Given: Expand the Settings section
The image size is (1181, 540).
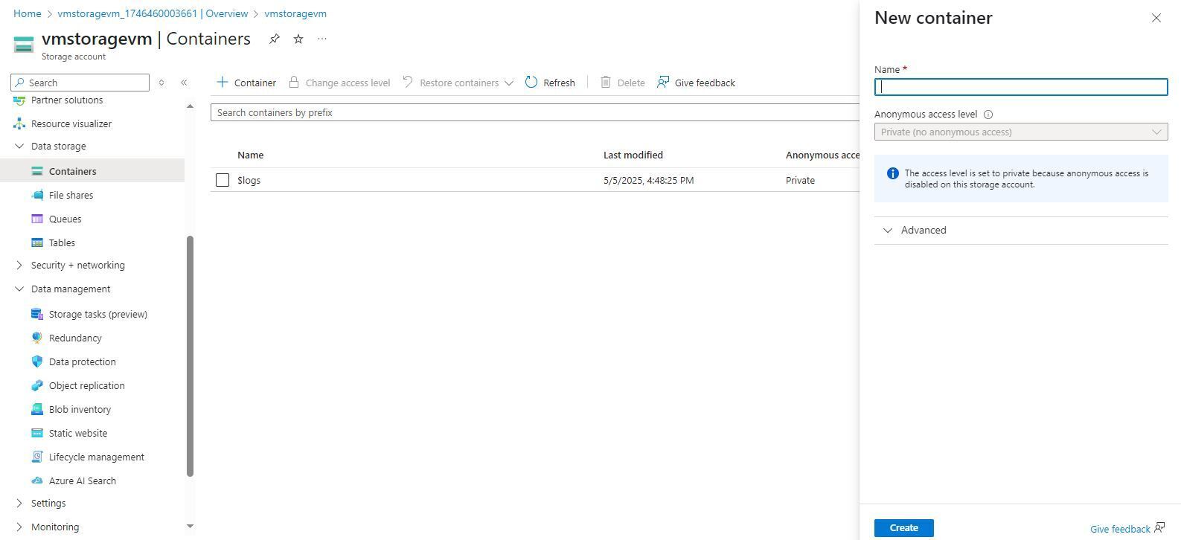Looking at the screenshot, I should click(19, 503).
